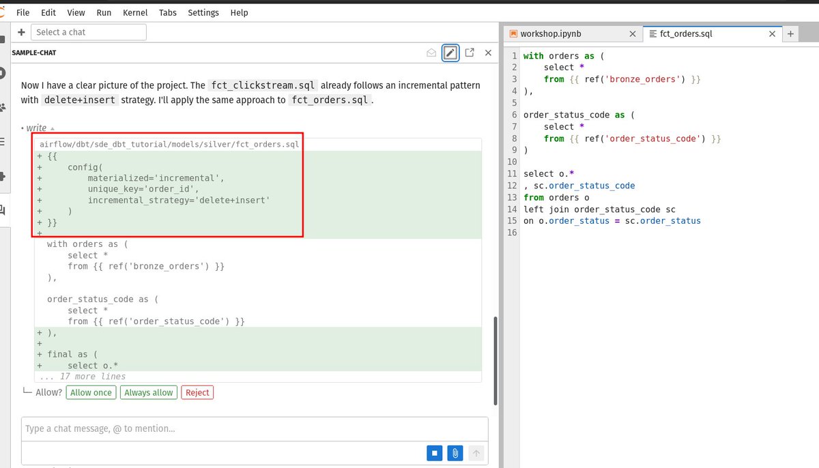Click the send arrow button in chat input

476,452
